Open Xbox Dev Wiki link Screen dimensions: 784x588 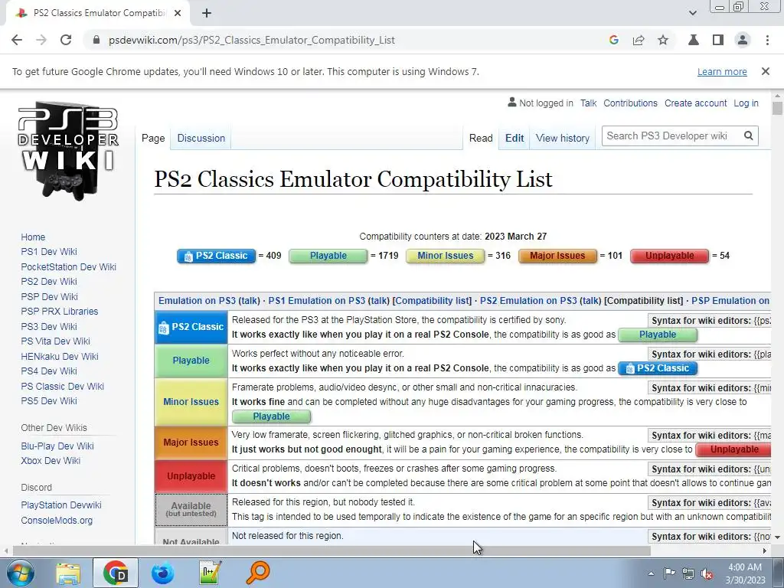click(51, 460)
